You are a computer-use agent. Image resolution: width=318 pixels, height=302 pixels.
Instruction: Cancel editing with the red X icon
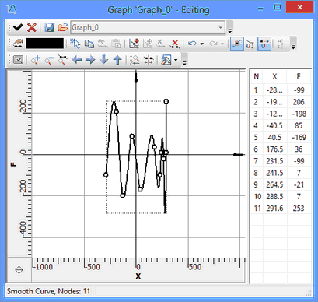click(32, 27)
